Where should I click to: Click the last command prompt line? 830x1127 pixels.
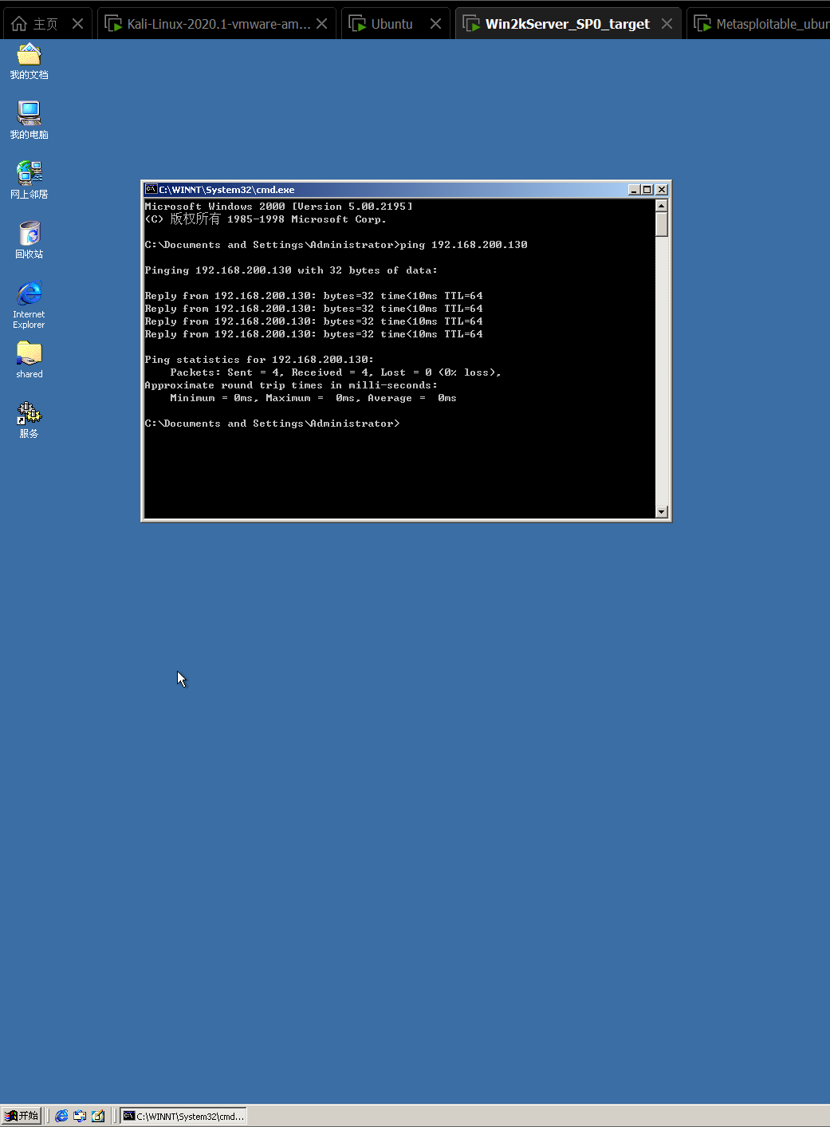click(x=272, y=424)
